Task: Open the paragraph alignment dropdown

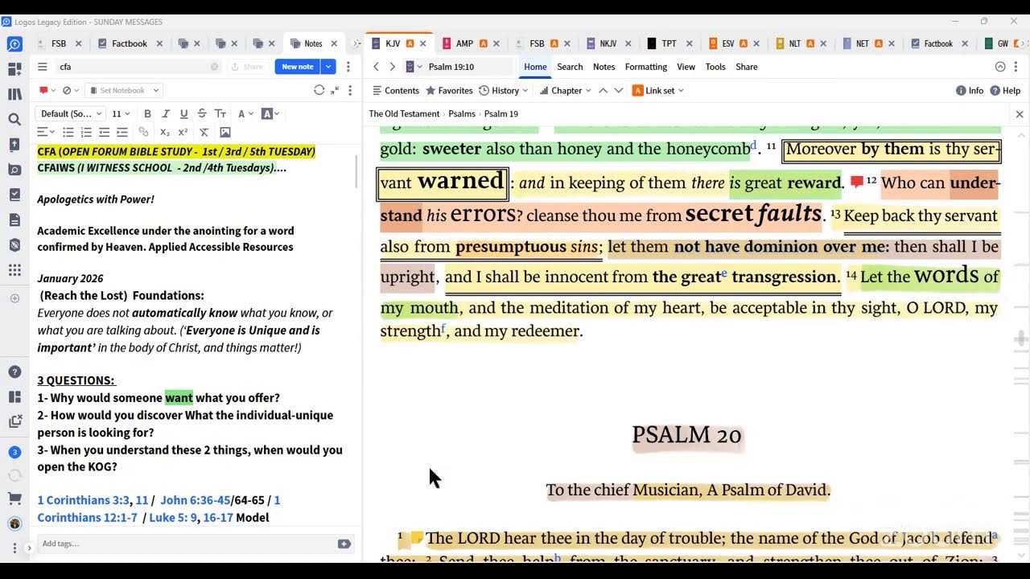Action: coord(46,132)
